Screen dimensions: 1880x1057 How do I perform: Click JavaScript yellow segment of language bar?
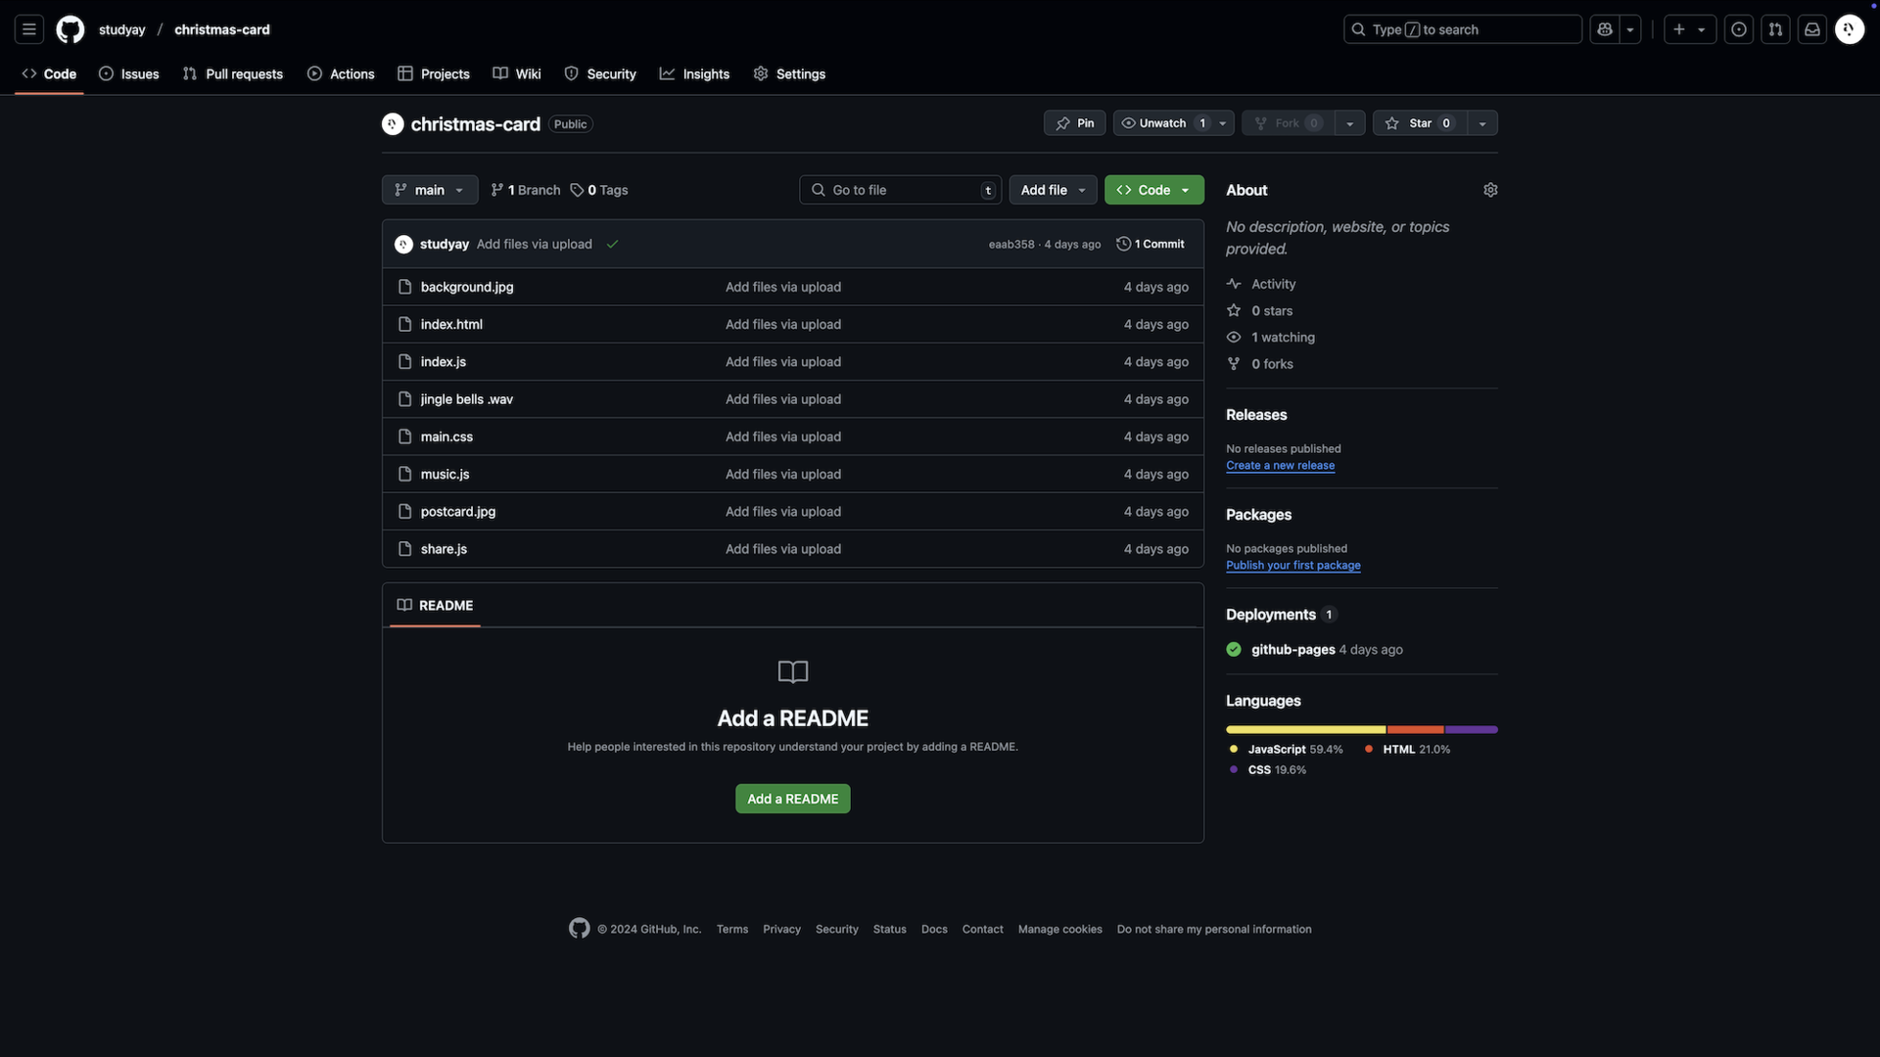[x=1305, y=730]
